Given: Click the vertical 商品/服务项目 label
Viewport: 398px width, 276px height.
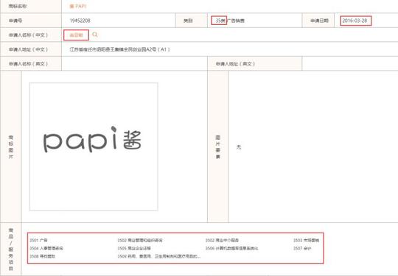Looking at the screenshot, I should pyautogui.click(x=11, y=250).
